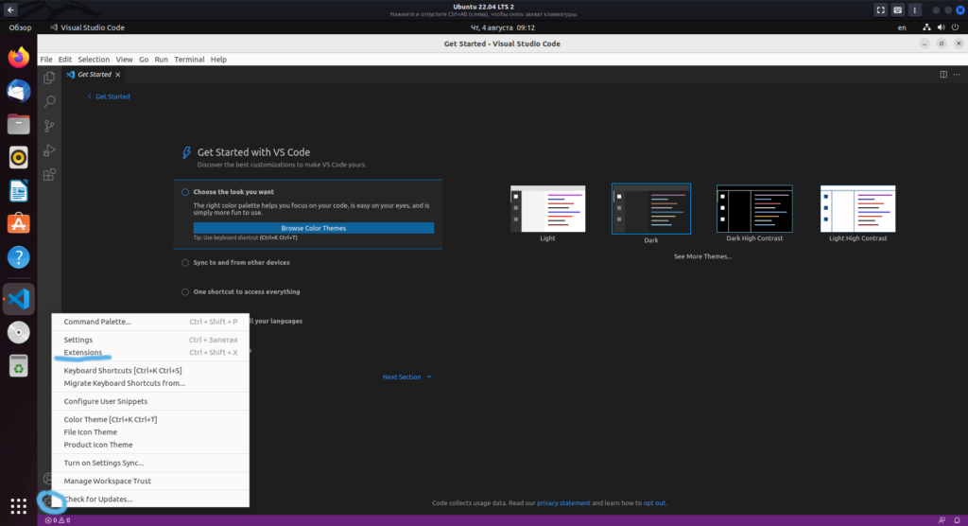Click the notifications bell in status bar
Image resolution: width=968 pixels, height=526 pixels.
tap(957, 520)
